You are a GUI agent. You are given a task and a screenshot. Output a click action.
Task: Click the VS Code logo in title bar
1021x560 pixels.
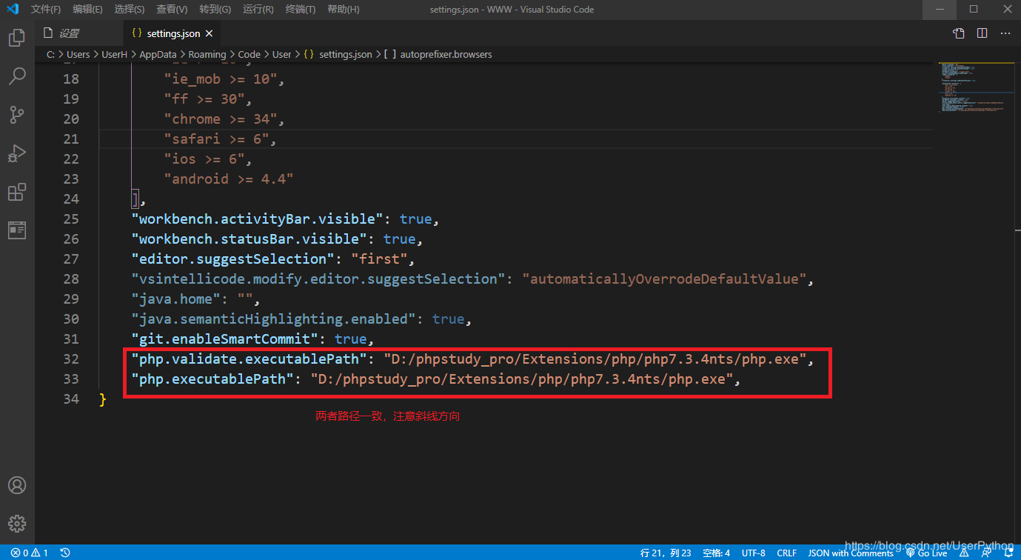(13, 9)
